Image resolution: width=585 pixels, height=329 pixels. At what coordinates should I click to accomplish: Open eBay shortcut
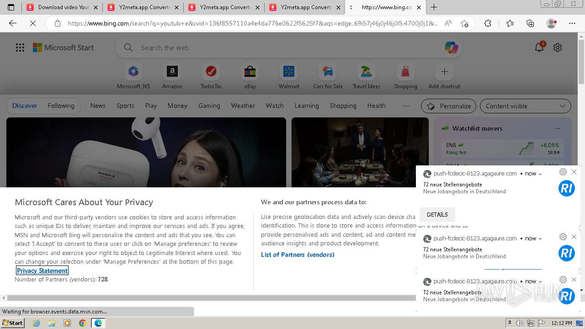tap(250, 76)
